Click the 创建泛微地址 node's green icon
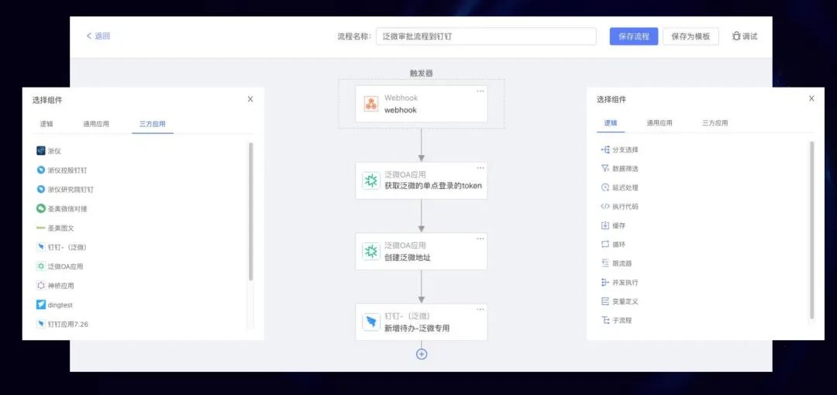This screenshot has width=837, height=395. [x=371, y=251]
